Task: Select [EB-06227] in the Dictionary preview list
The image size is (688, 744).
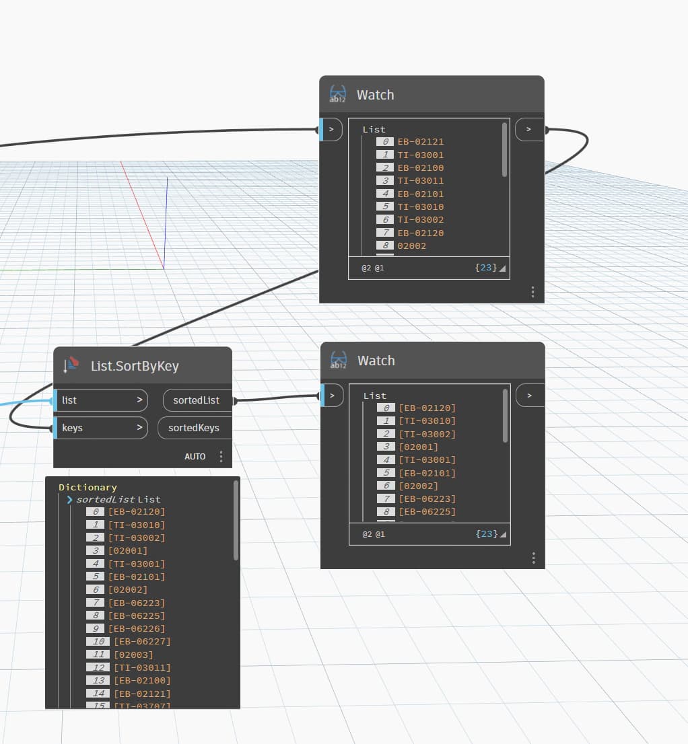Action: click(x=142, y=642)
